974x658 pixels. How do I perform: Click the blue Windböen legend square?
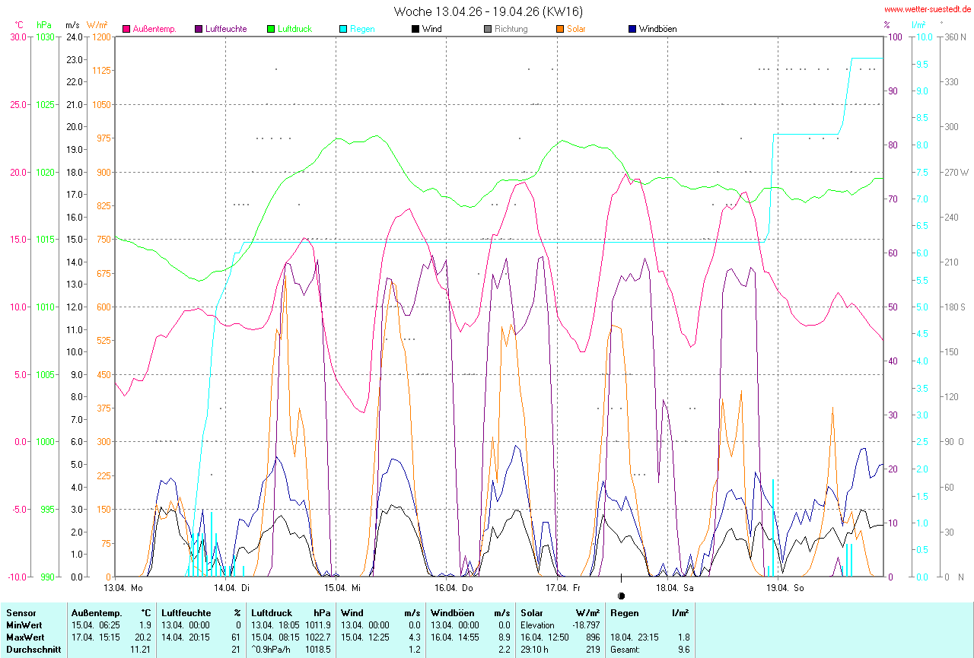632,30
